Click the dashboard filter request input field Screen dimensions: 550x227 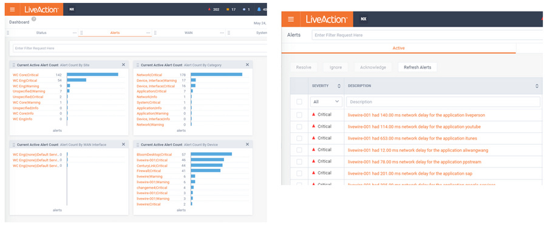tap(140, 48)
